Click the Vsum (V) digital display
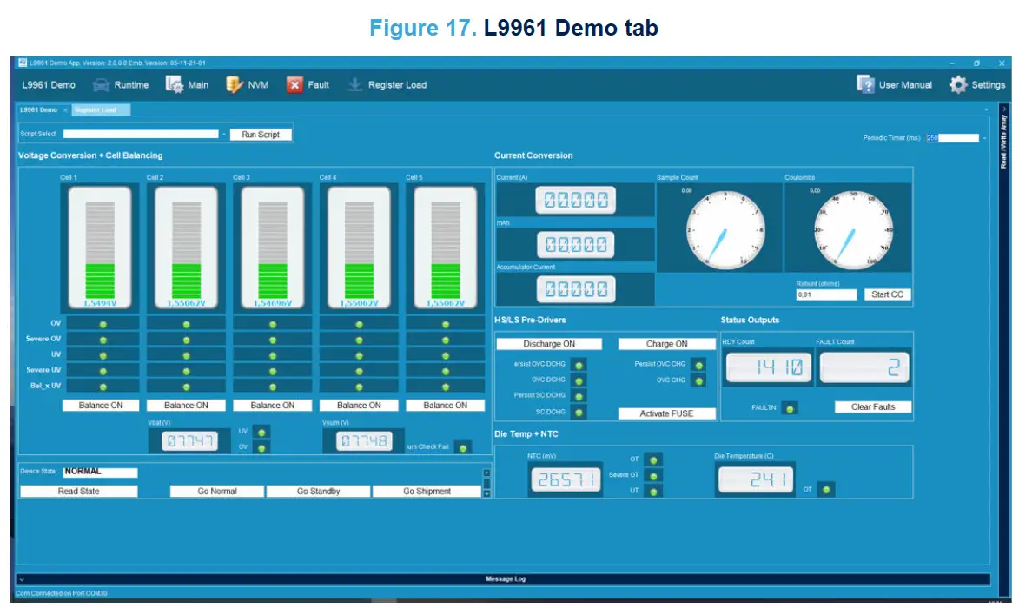This screenshot has height=608, width=1019. tap(364, 441)
